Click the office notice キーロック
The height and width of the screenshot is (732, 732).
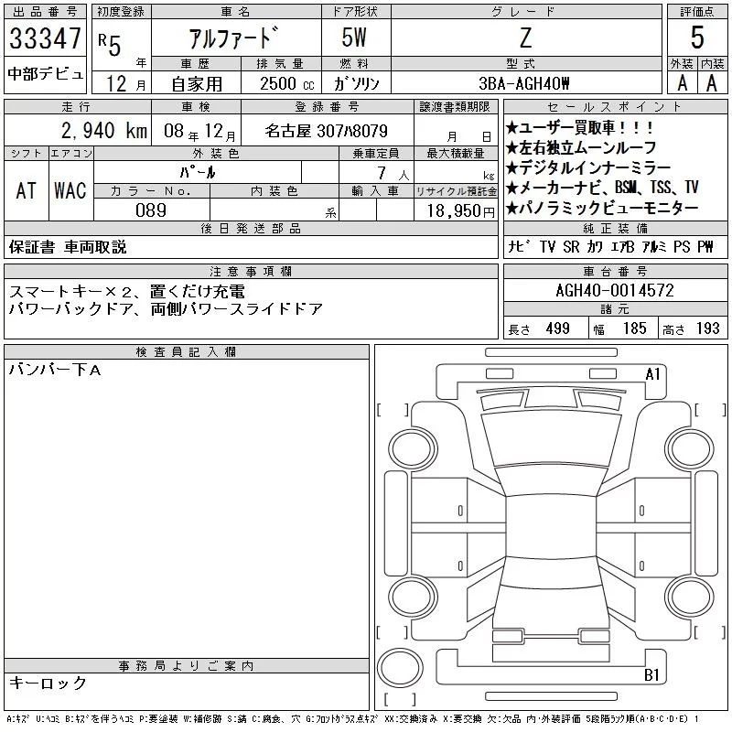tap(48, 683)
